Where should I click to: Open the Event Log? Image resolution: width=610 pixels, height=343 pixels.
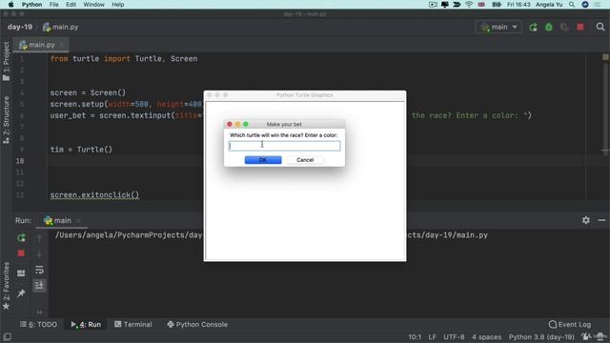tap(570, 324)
